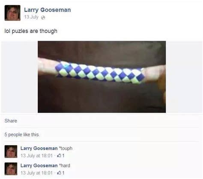Show the like count on the *touph comment

point(63,155)
